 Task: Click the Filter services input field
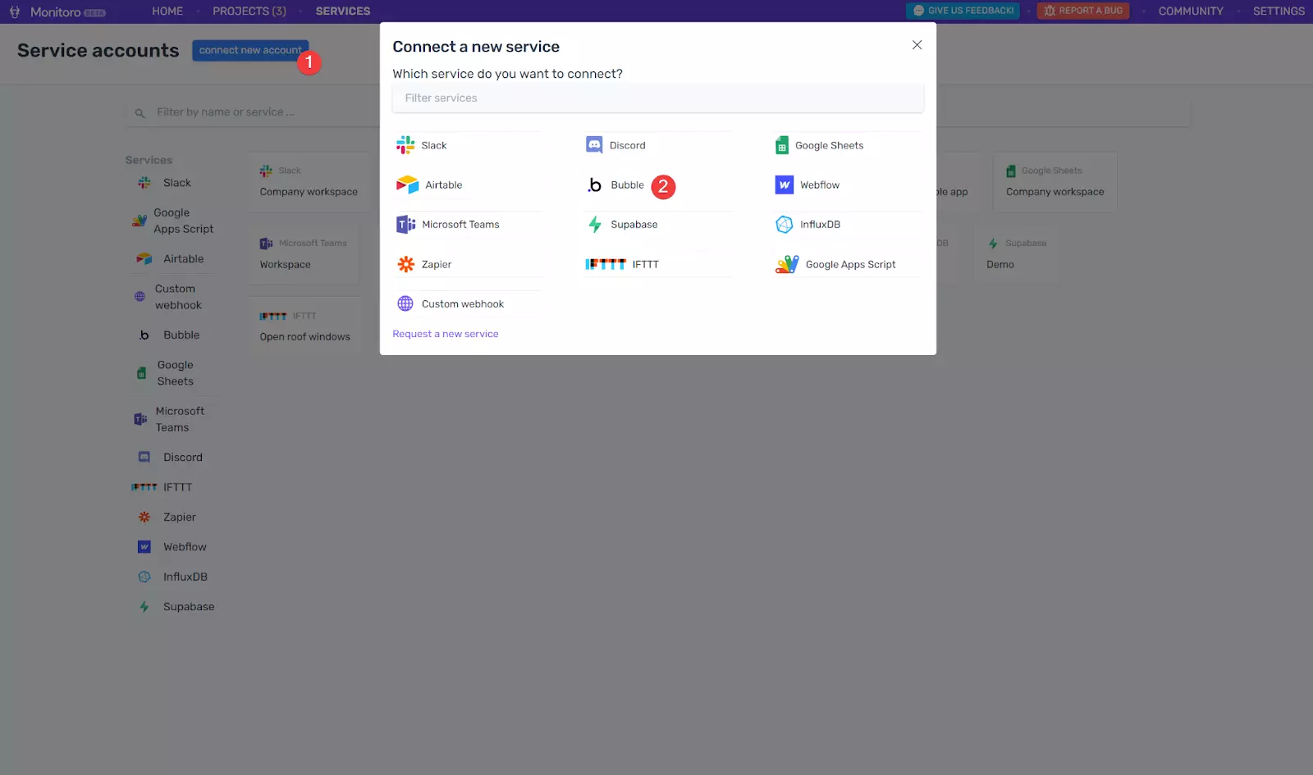(658, 98)
